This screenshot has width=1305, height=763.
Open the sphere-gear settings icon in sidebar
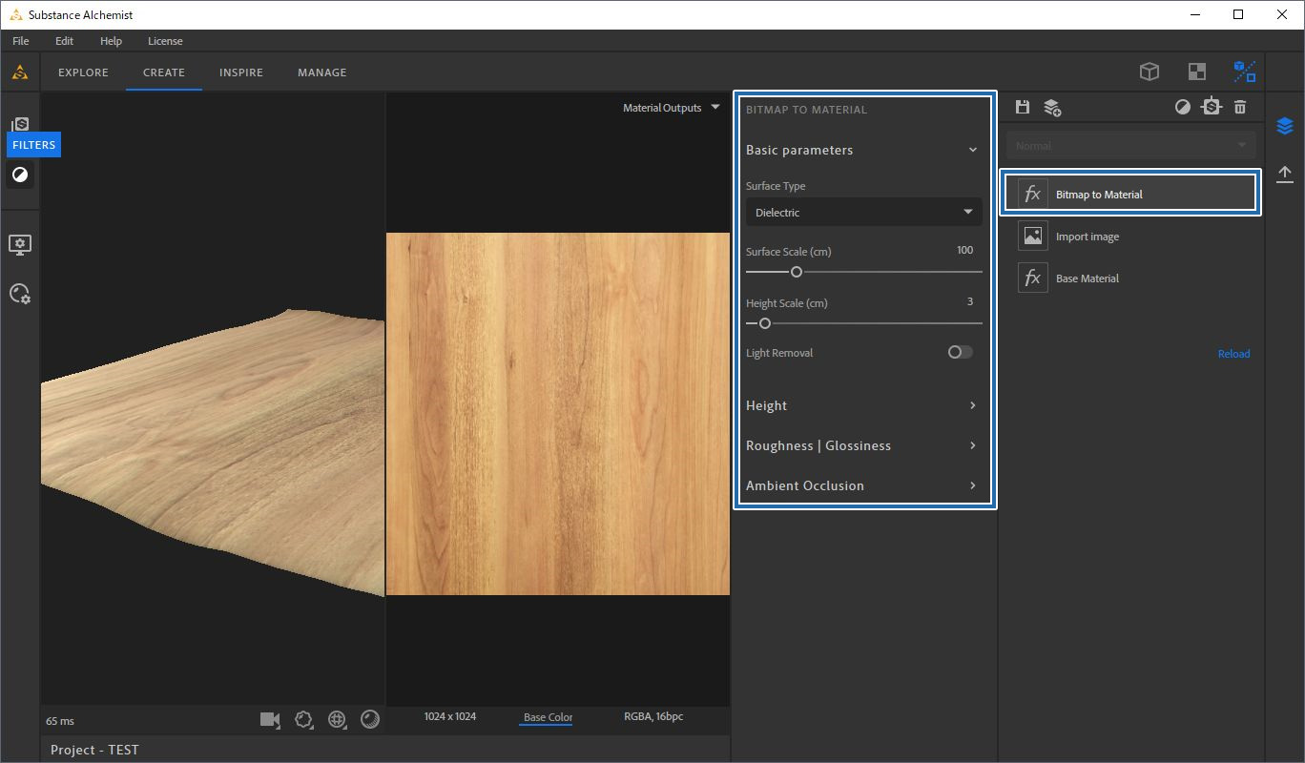click(20, 294)
